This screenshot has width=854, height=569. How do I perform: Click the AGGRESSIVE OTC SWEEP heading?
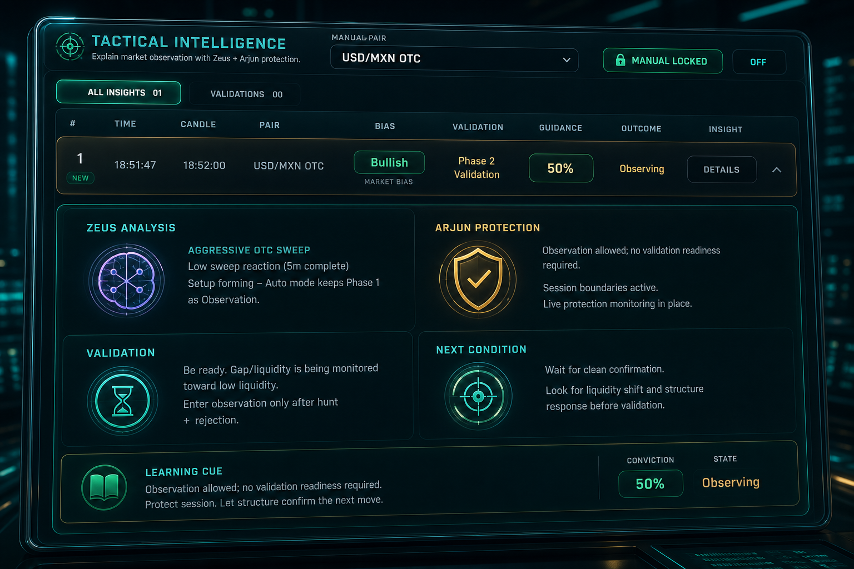249,251
